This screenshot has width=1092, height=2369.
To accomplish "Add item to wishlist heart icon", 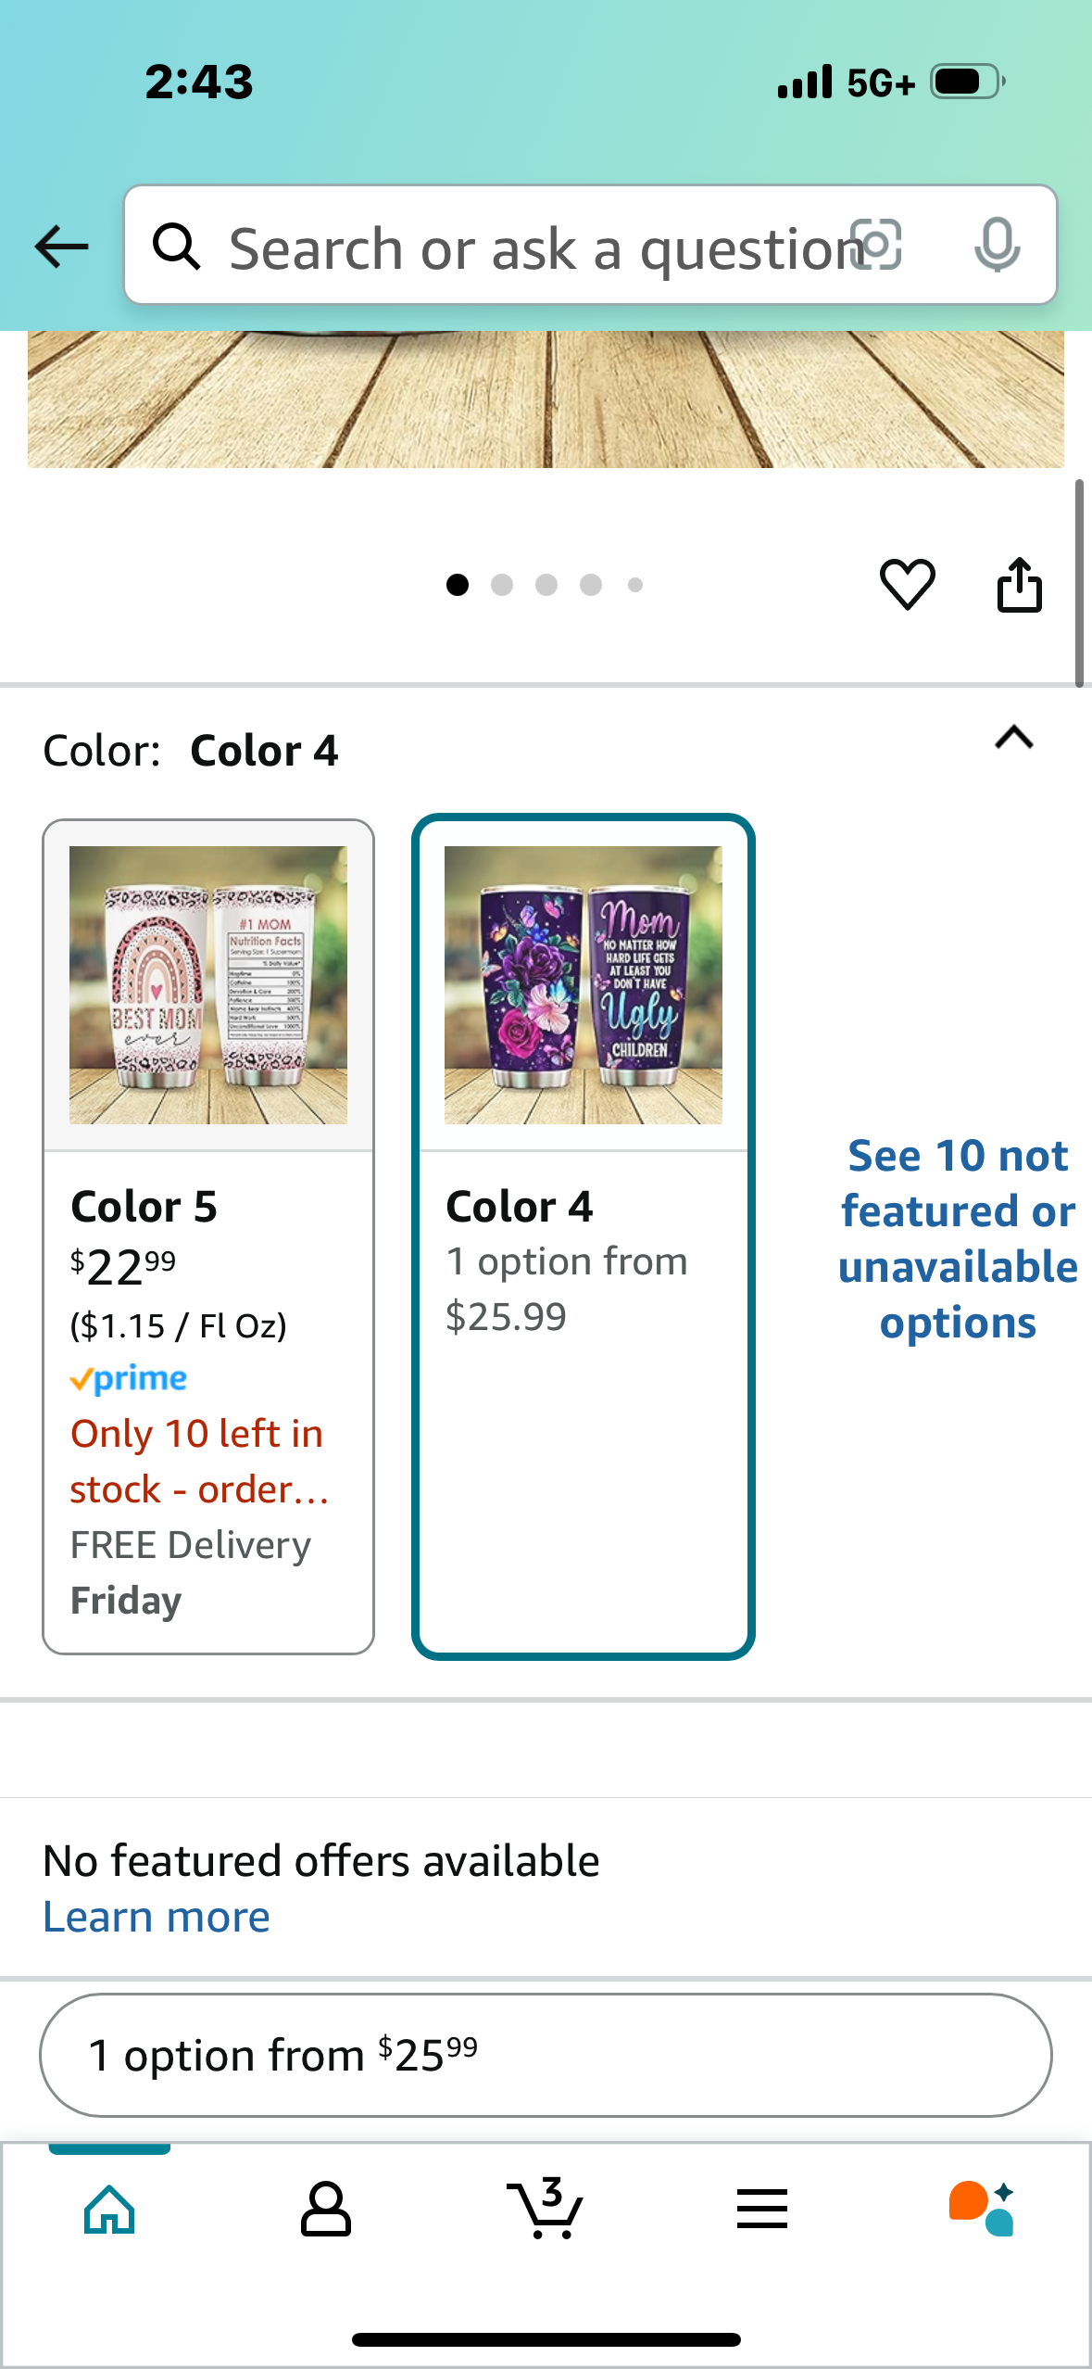I will pos(907,585).
